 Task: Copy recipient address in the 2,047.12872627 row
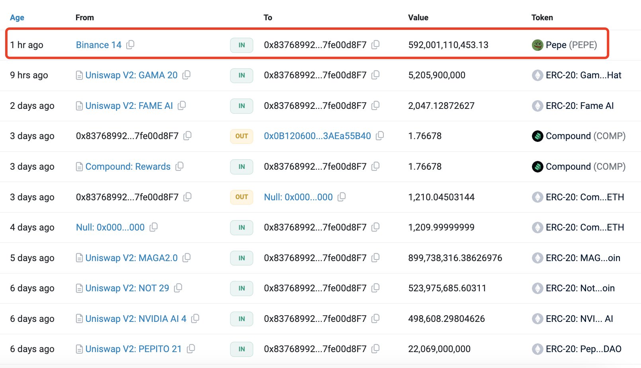click(375, 106)
